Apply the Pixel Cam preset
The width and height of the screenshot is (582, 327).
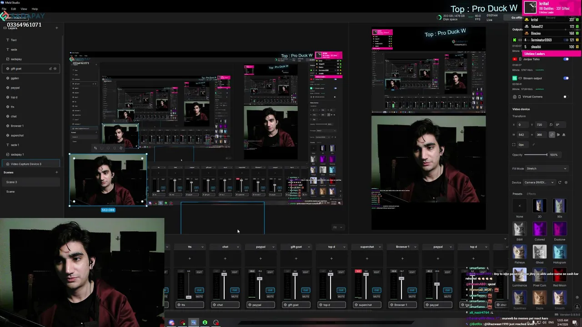click(x=540, y=275)
